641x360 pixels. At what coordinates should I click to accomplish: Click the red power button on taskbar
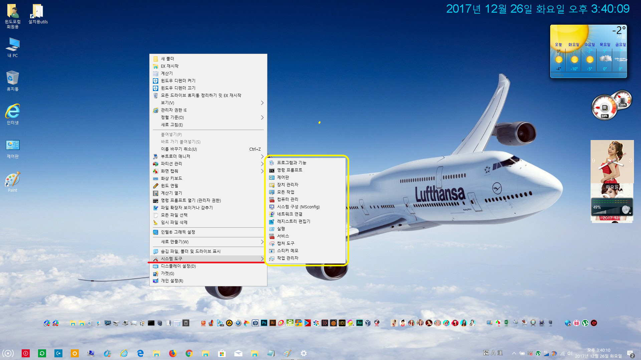pyautogui.click(x=26, y=353)
